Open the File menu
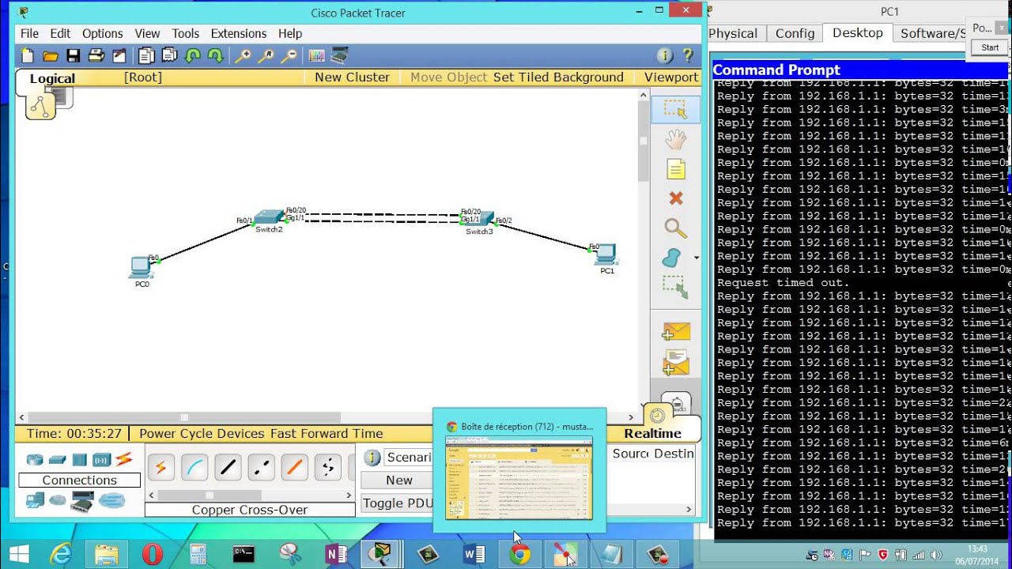 point(29,33)
